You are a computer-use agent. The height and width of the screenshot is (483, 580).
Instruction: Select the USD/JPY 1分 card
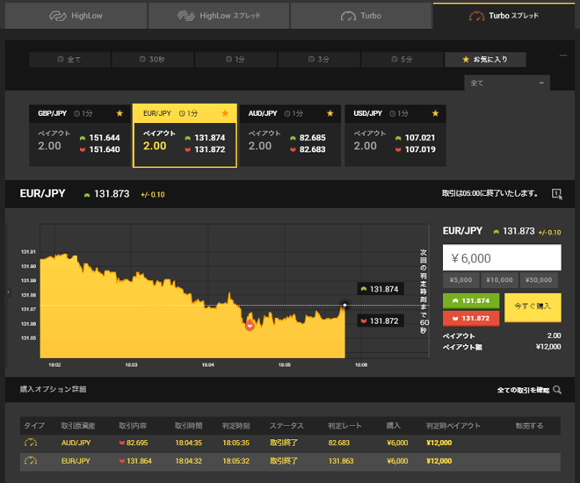pos(395,135)
